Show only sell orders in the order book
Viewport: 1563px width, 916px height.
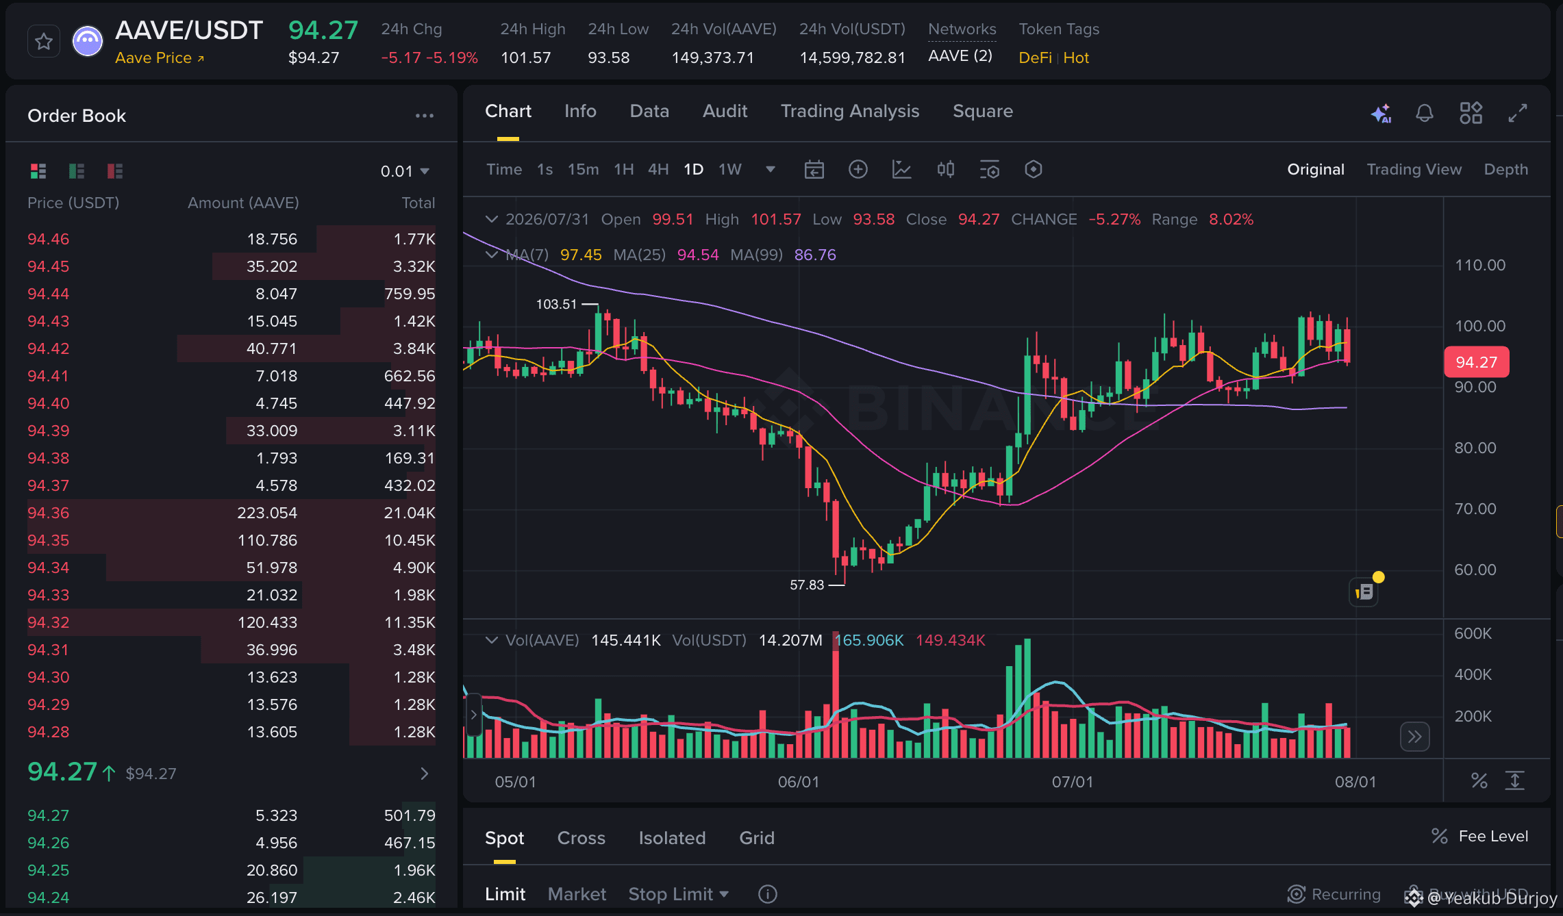[115, 171]
